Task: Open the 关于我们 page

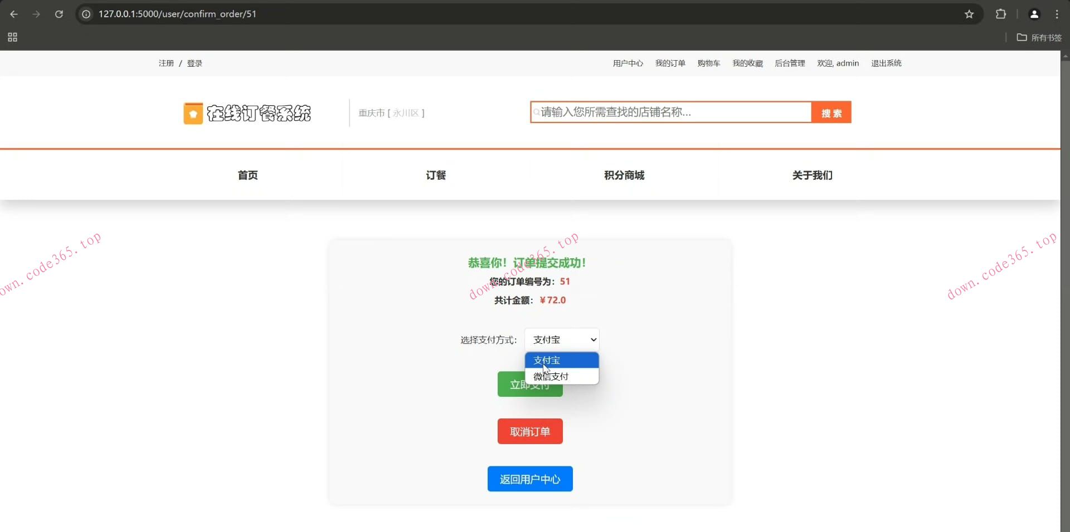Action: 811,175
